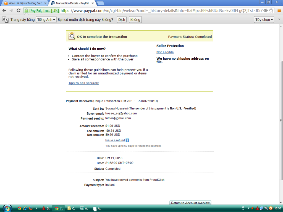Click the recipient email tutrien@gmail.com
This screenshot has width=283, height=212.
click(118, 118)
